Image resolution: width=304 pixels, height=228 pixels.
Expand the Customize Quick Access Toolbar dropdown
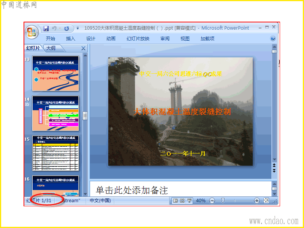point(78,28)
